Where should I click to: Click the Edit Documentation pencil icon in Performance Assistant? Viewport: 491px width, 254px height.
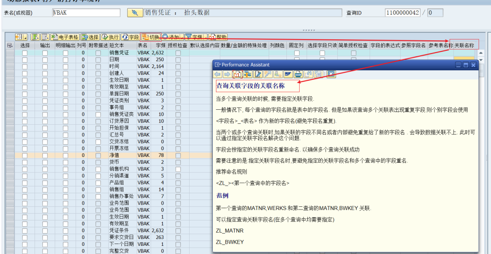pyautogui.click(x=258, y=74)
